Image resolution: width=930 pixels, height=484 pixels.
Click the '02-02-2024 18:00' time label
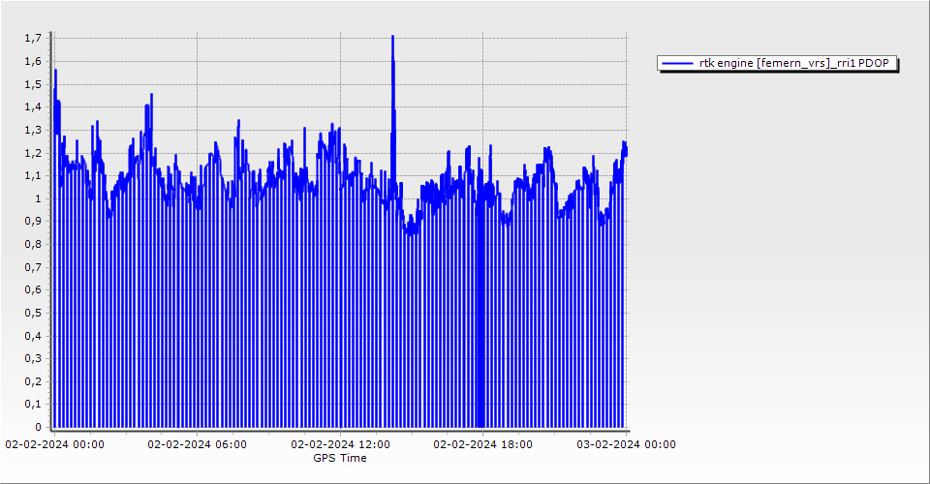click(x=482, y=444)
